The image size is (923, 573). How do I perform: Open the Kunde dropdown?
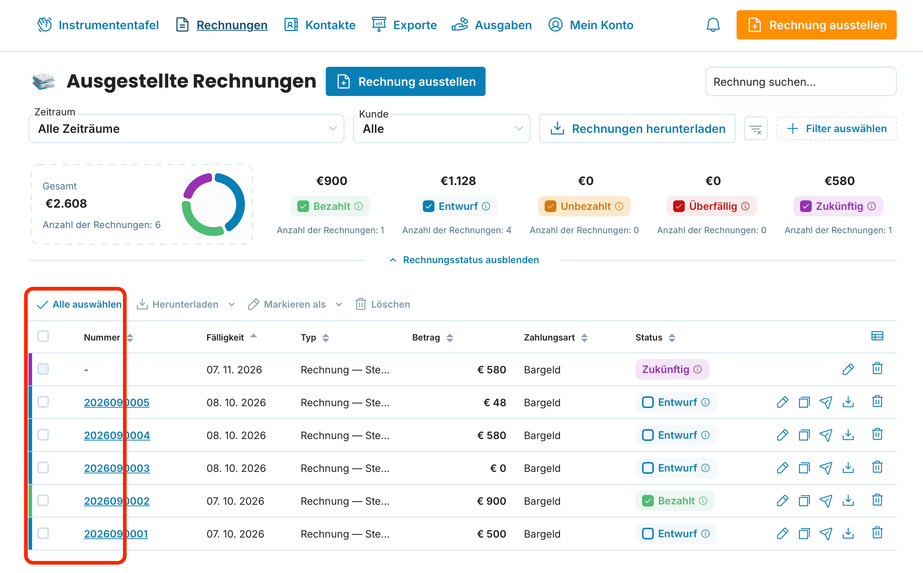[441, 129]
